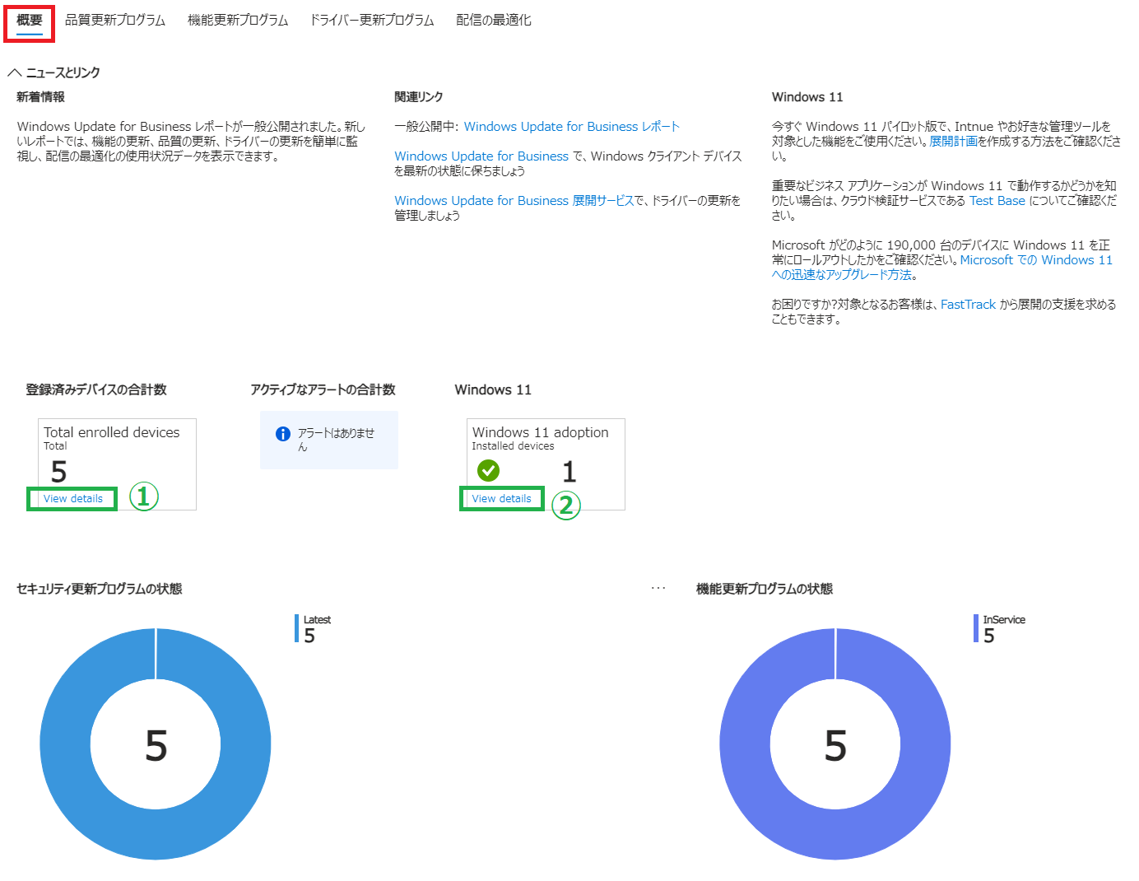Screen dimensions: 1139x881
Task: Click the 機能更新プログラムの状態 chart title
Action: (x=765, y=589)
